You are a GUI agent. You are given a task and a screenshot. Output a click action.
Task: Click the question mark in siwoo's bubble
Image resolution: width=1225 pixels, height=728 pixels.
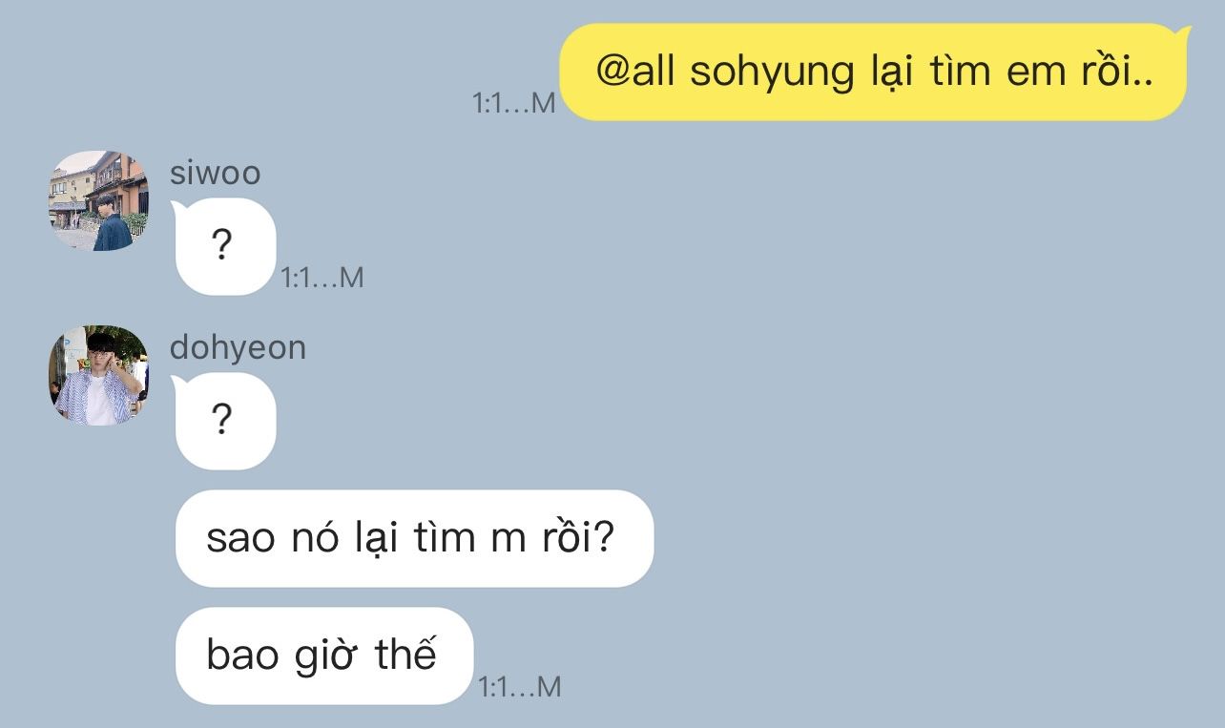pos(221,246)
